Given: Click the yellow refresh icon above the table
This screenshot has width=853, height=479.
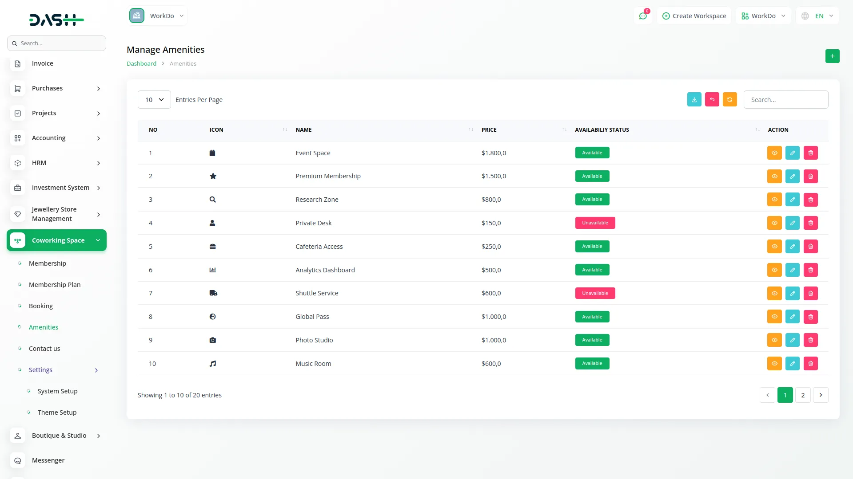Looking at the screenshot, I should (x=729, y=99).
